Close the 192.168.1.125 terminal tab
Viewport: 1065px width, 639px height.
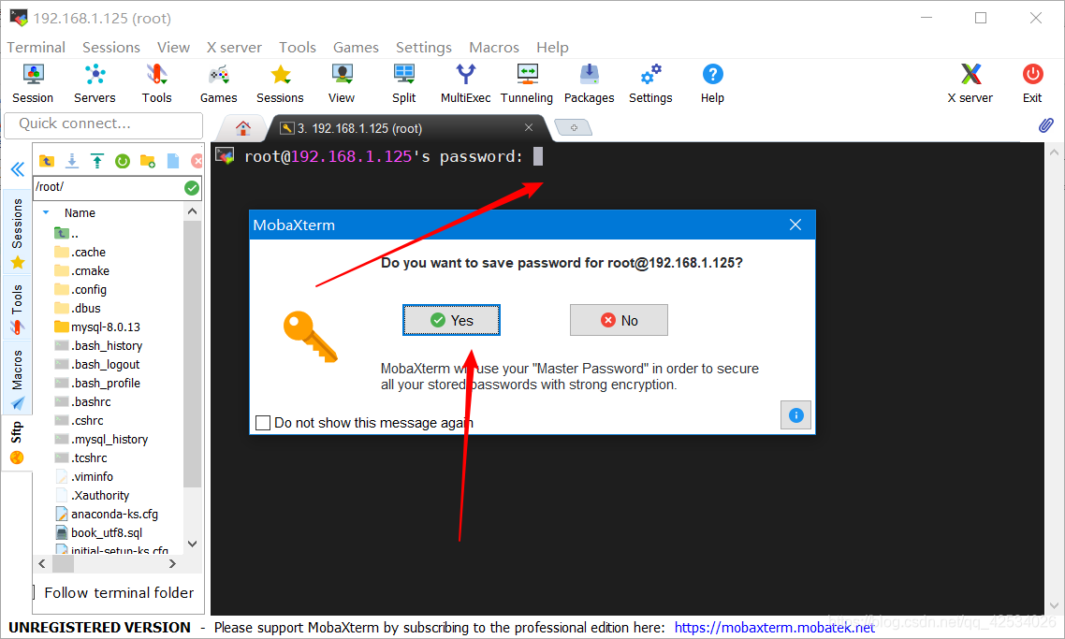click(x=529, y=127)
